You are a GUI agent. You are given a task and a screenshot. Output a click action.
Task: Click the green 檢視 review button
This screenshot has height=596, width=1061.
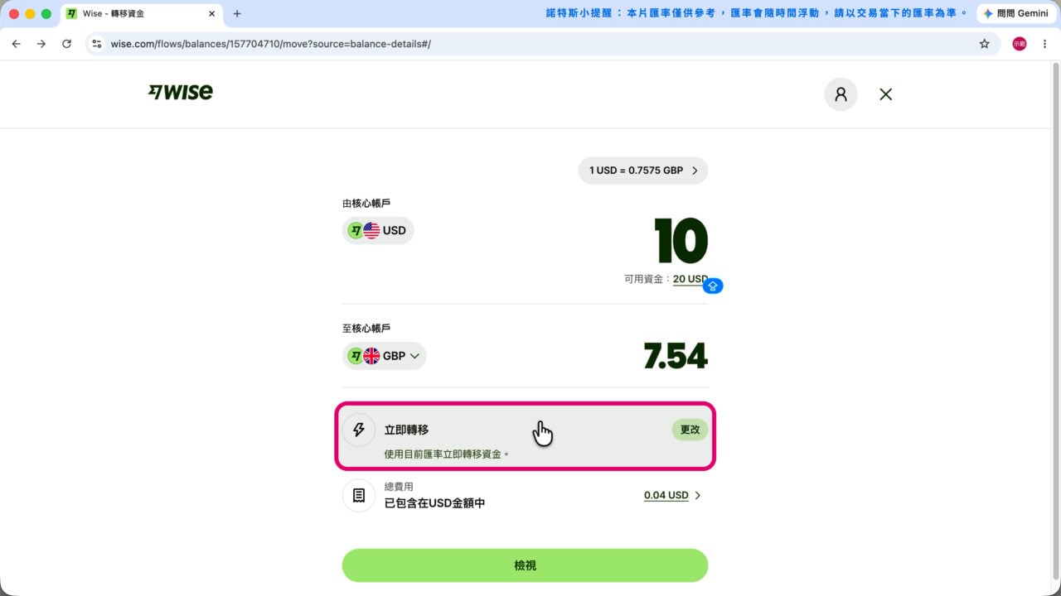pos(525,565)
